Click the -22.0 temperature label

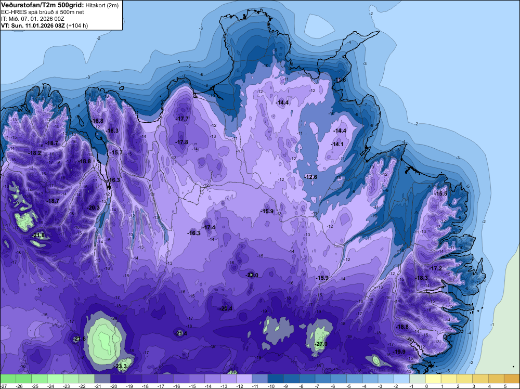point(252,275)
